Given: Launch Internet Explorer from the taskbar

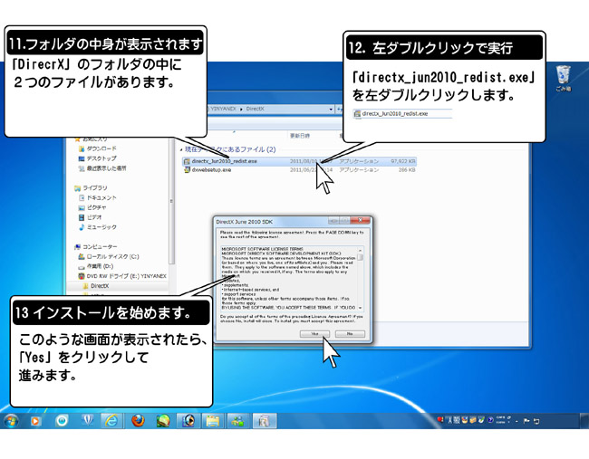Looking at the screenshot, I should point(111,421).
